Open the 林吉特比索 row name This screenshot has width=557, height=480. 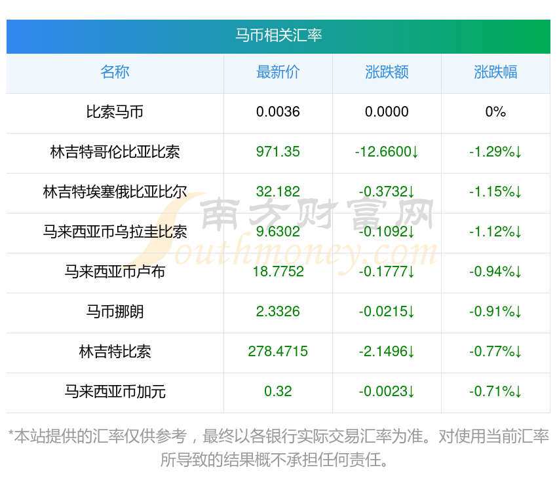pos(115,352)
